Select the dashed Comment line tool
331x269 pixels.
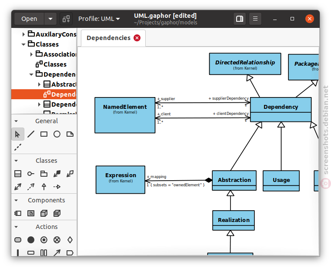coord(18,147)
